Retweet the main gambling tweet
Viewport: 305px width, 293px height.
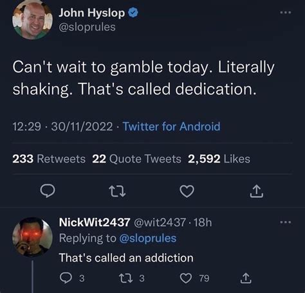[x=117, y=191]
